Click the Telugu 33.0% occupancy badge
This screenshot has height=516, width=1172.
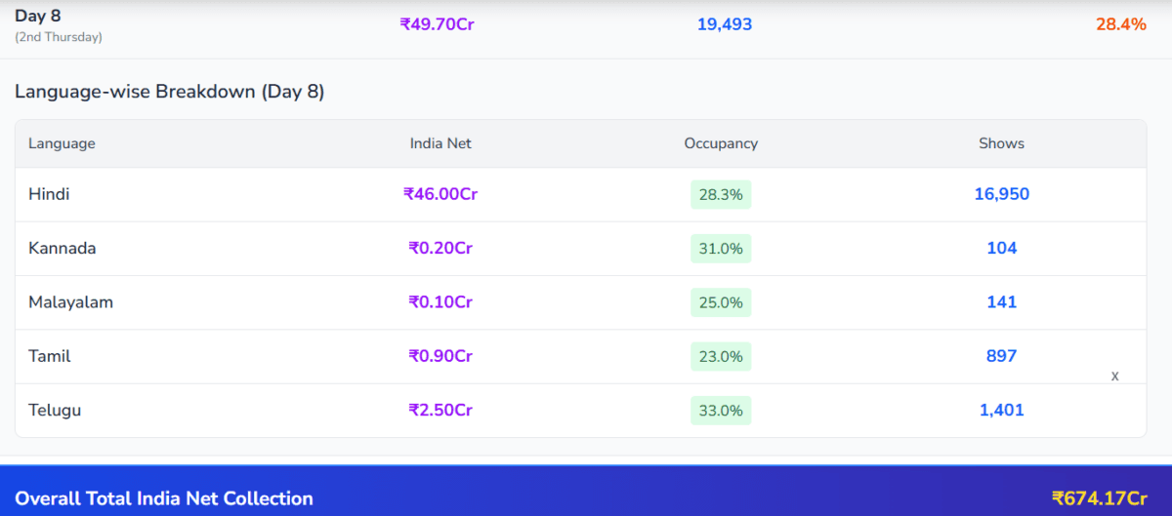[721, 411]
